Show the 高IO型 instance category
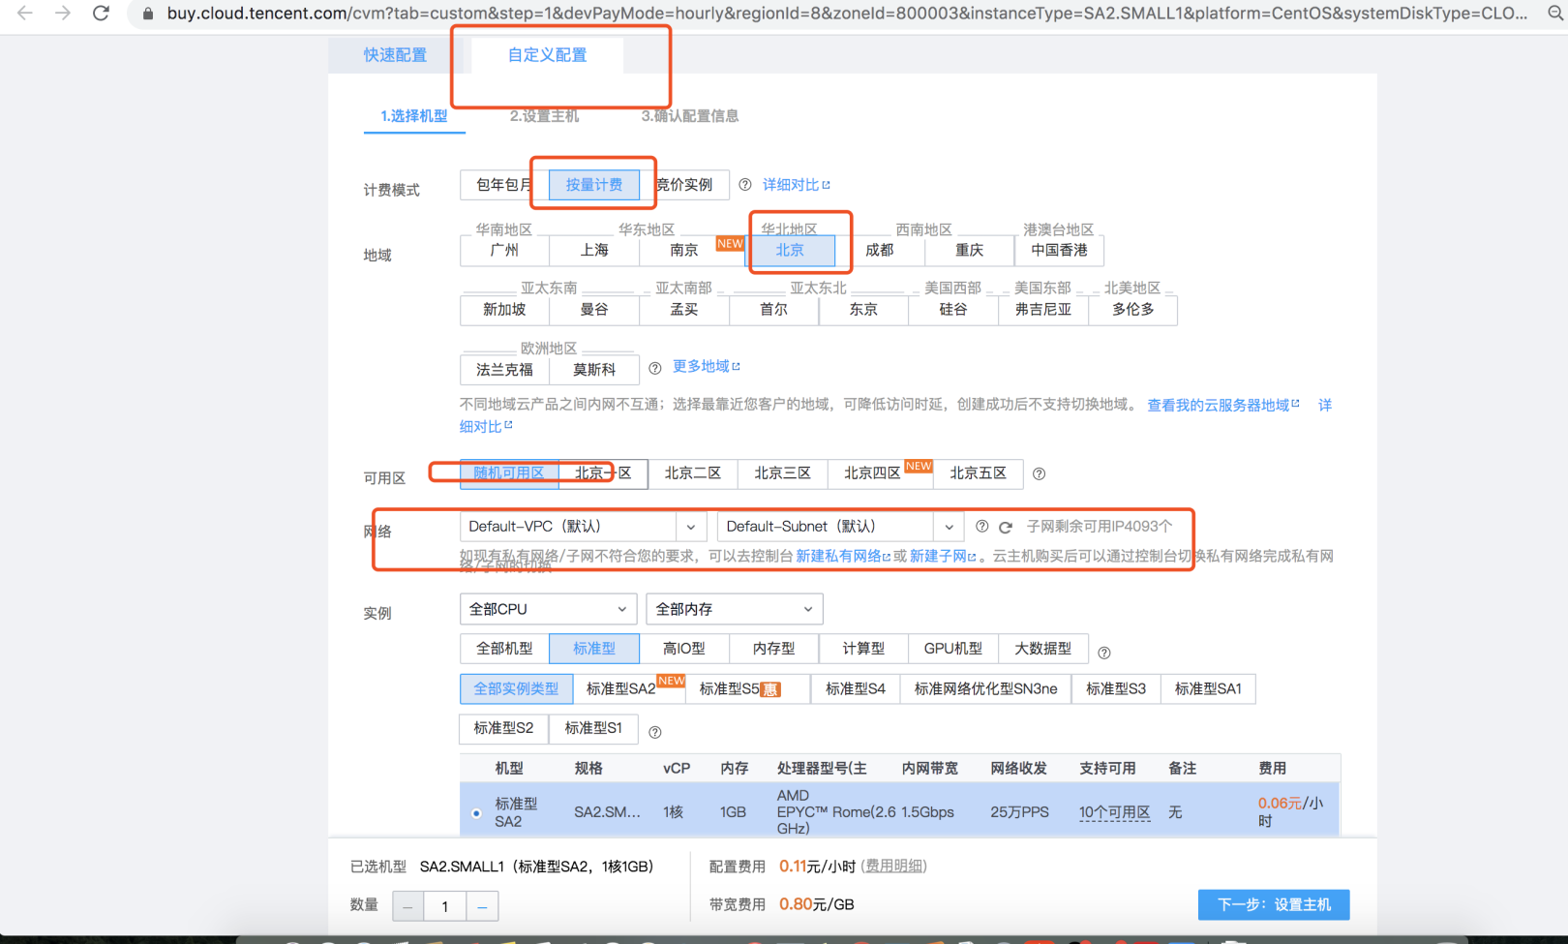 coord(684,649)
